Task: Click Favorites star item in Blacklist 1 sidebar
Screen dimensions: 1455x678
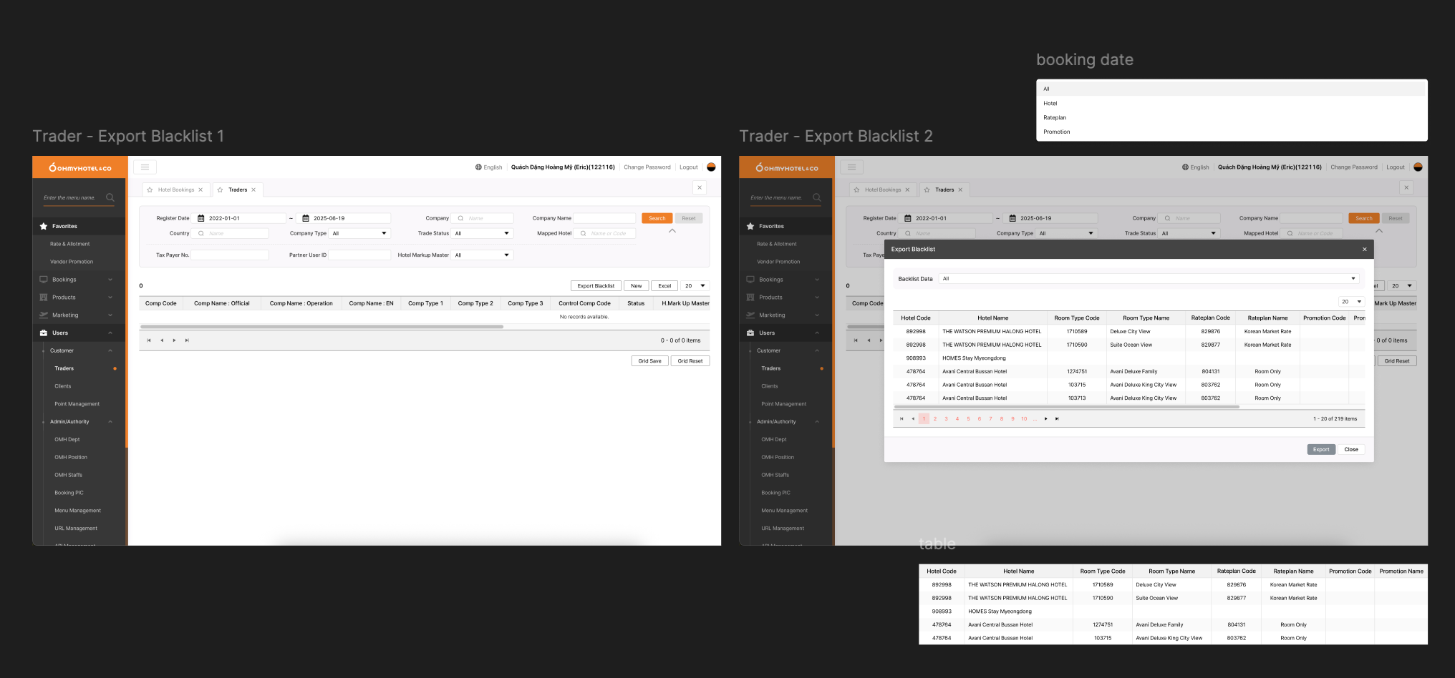Action: tap(79, 226)
